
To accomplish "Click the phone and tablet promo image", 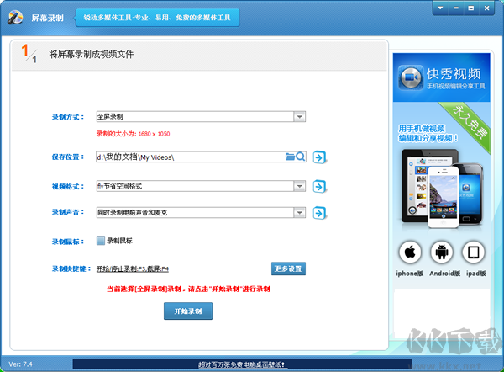I will coord(442,189).
